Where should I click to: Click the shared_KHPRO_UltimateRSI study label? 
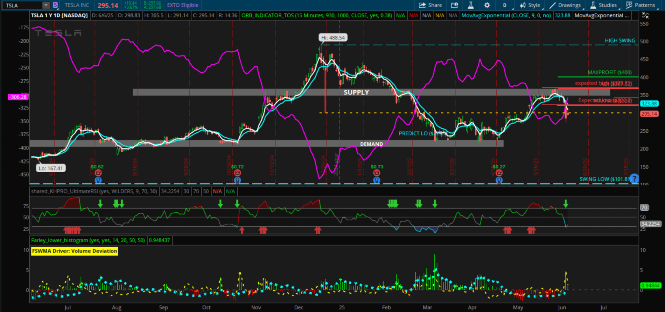tap(94, 191)
